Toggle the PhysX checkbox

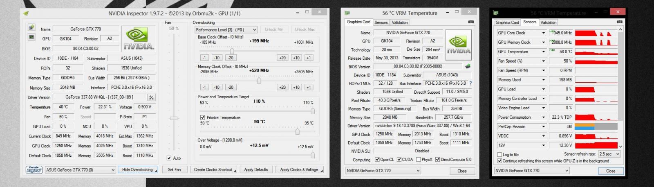[418, 160]
